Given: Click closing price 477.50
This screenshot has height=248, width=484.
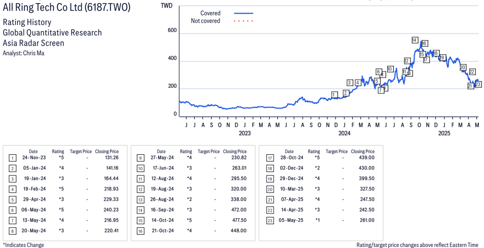Looking at the screenshot, I should click(239, 220).
